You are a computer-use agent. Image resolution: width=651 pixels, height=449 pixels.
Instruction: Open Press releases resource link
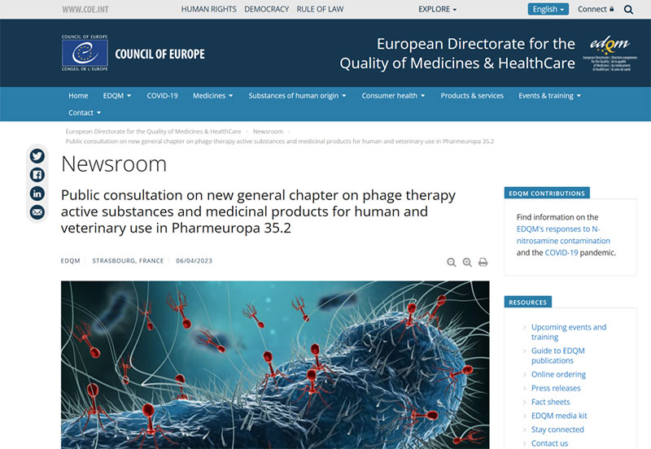(x=556, y=389)
